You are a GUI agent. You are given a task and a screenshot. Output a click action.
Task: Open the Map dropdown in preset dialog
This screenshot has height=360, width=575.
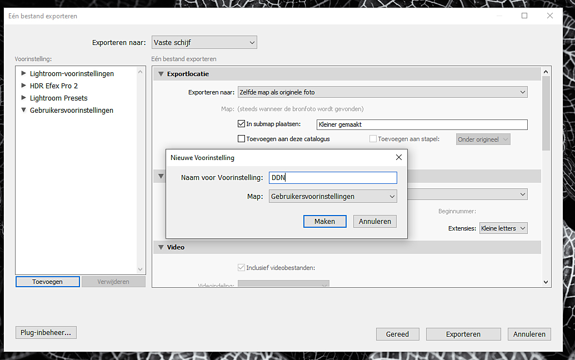pyautogui.click(x=332, y=196)
